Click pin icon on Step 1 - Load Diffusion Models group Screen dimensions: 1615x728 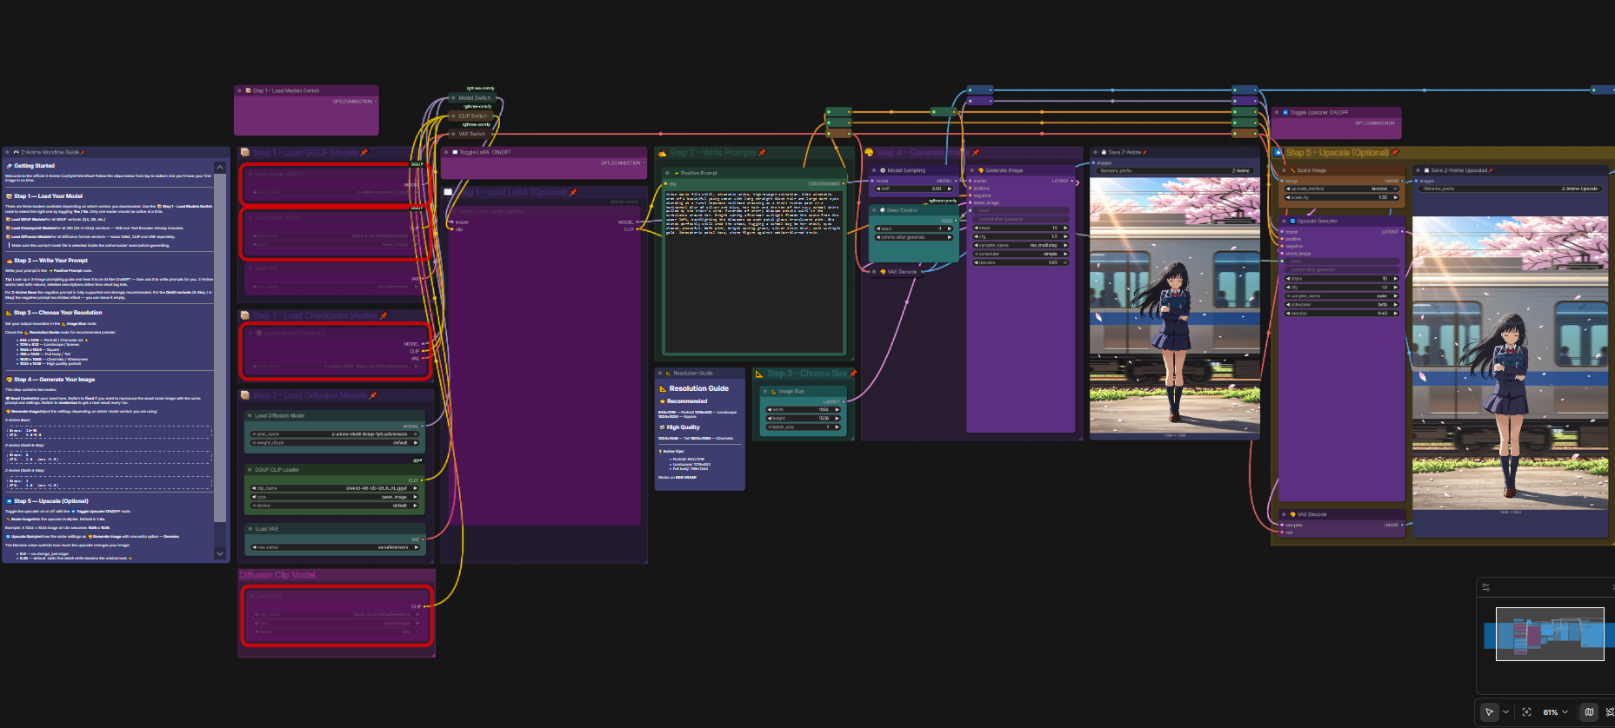click(373, 395)
